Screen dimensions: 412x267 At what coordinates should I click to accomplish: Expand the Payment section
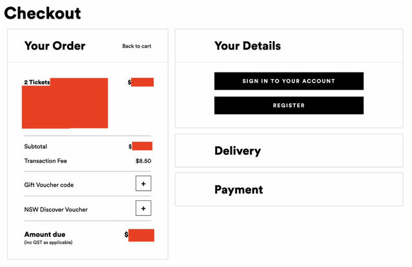289,189
